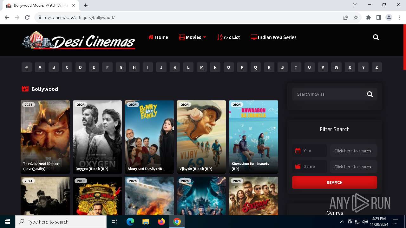
Task: Launch Firefox from the taskbar
Action: coord(161,222)
